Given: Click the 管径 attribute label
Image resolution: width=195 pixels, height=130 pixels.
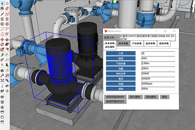Looking at the screenshot, I should [121, 79].
